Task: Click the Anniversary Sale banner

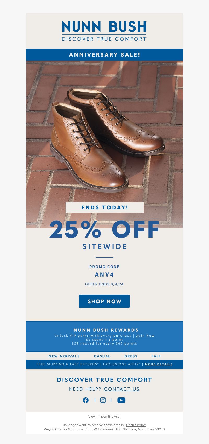Action: pos(104,55)
